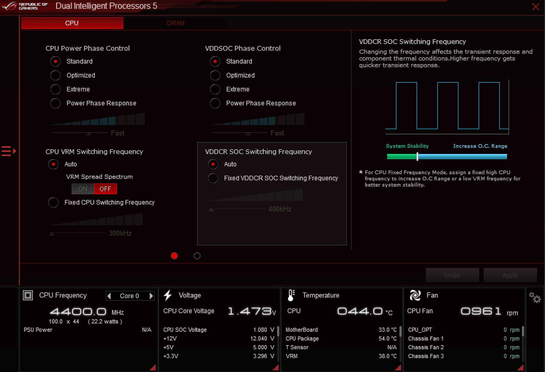Click the CPU Package temperature row
545x372 pixels.
click(x=341, y=339)
